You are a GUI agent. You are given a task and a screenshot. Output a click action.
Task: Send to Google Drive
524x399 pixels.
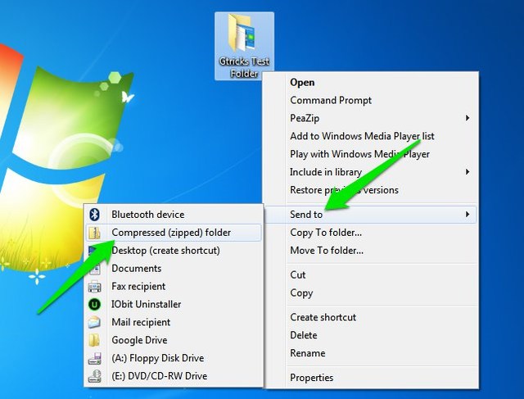(x=174, y=340)
